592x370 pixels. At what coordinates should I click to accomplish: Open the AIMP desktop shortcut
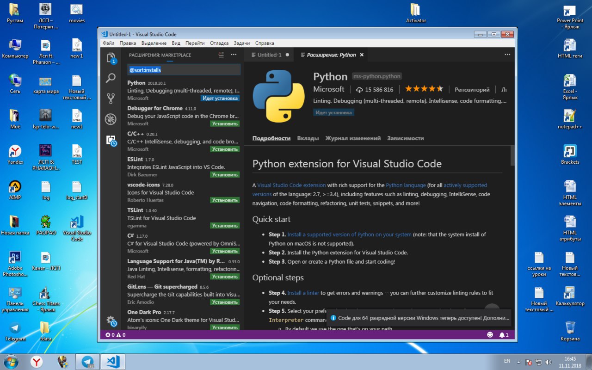[15, 190]
